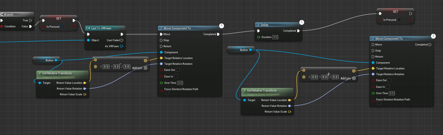Viewport: 443px width, 135px height.
Task: Click Over Time field on right Move Component To
Action: (392, 93)
